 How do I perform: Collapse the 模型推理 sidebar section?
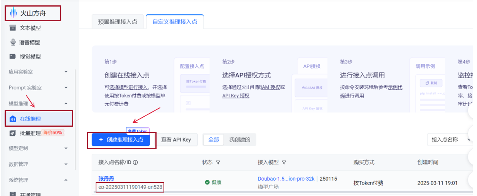[66, 104]
